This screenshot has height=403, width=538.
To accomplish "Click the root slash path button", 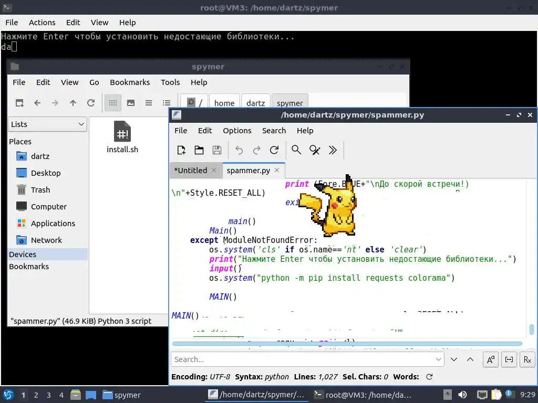I will tap(194, 103).
